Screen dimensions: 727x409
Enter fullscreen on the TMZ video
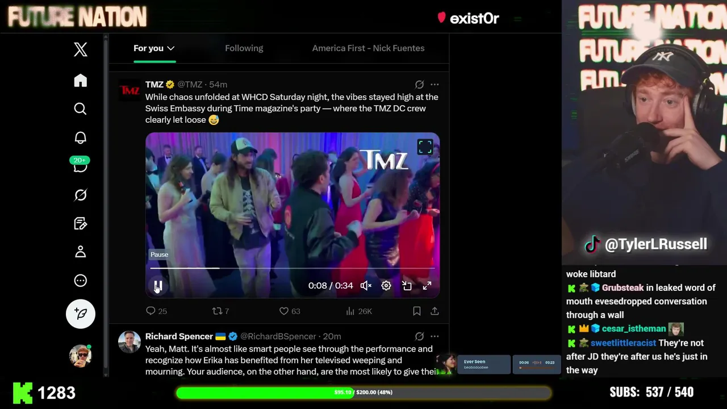pos(427,286)
